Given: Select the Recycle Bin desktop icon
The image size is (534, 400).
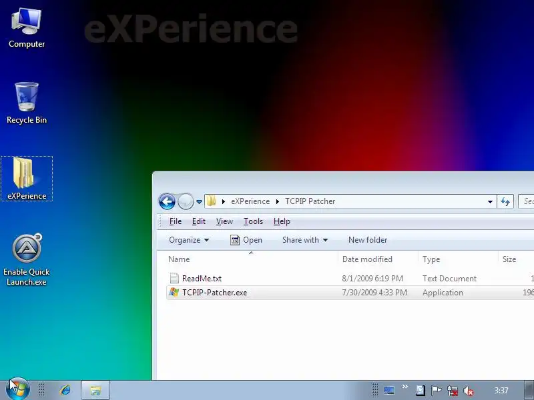Looking at the screenshot, I should 27,103.
